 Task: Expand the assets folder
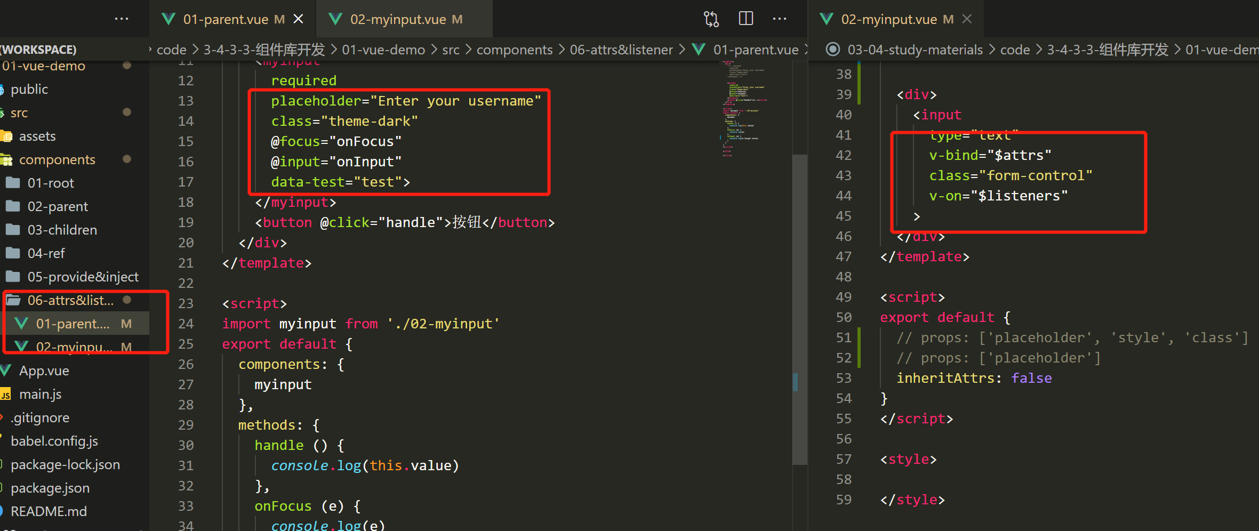coord(37,136)
